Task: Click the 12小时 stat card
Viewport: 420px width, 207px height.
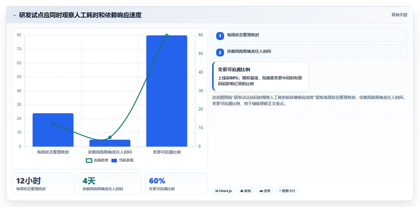Action: tap(43, 184)
